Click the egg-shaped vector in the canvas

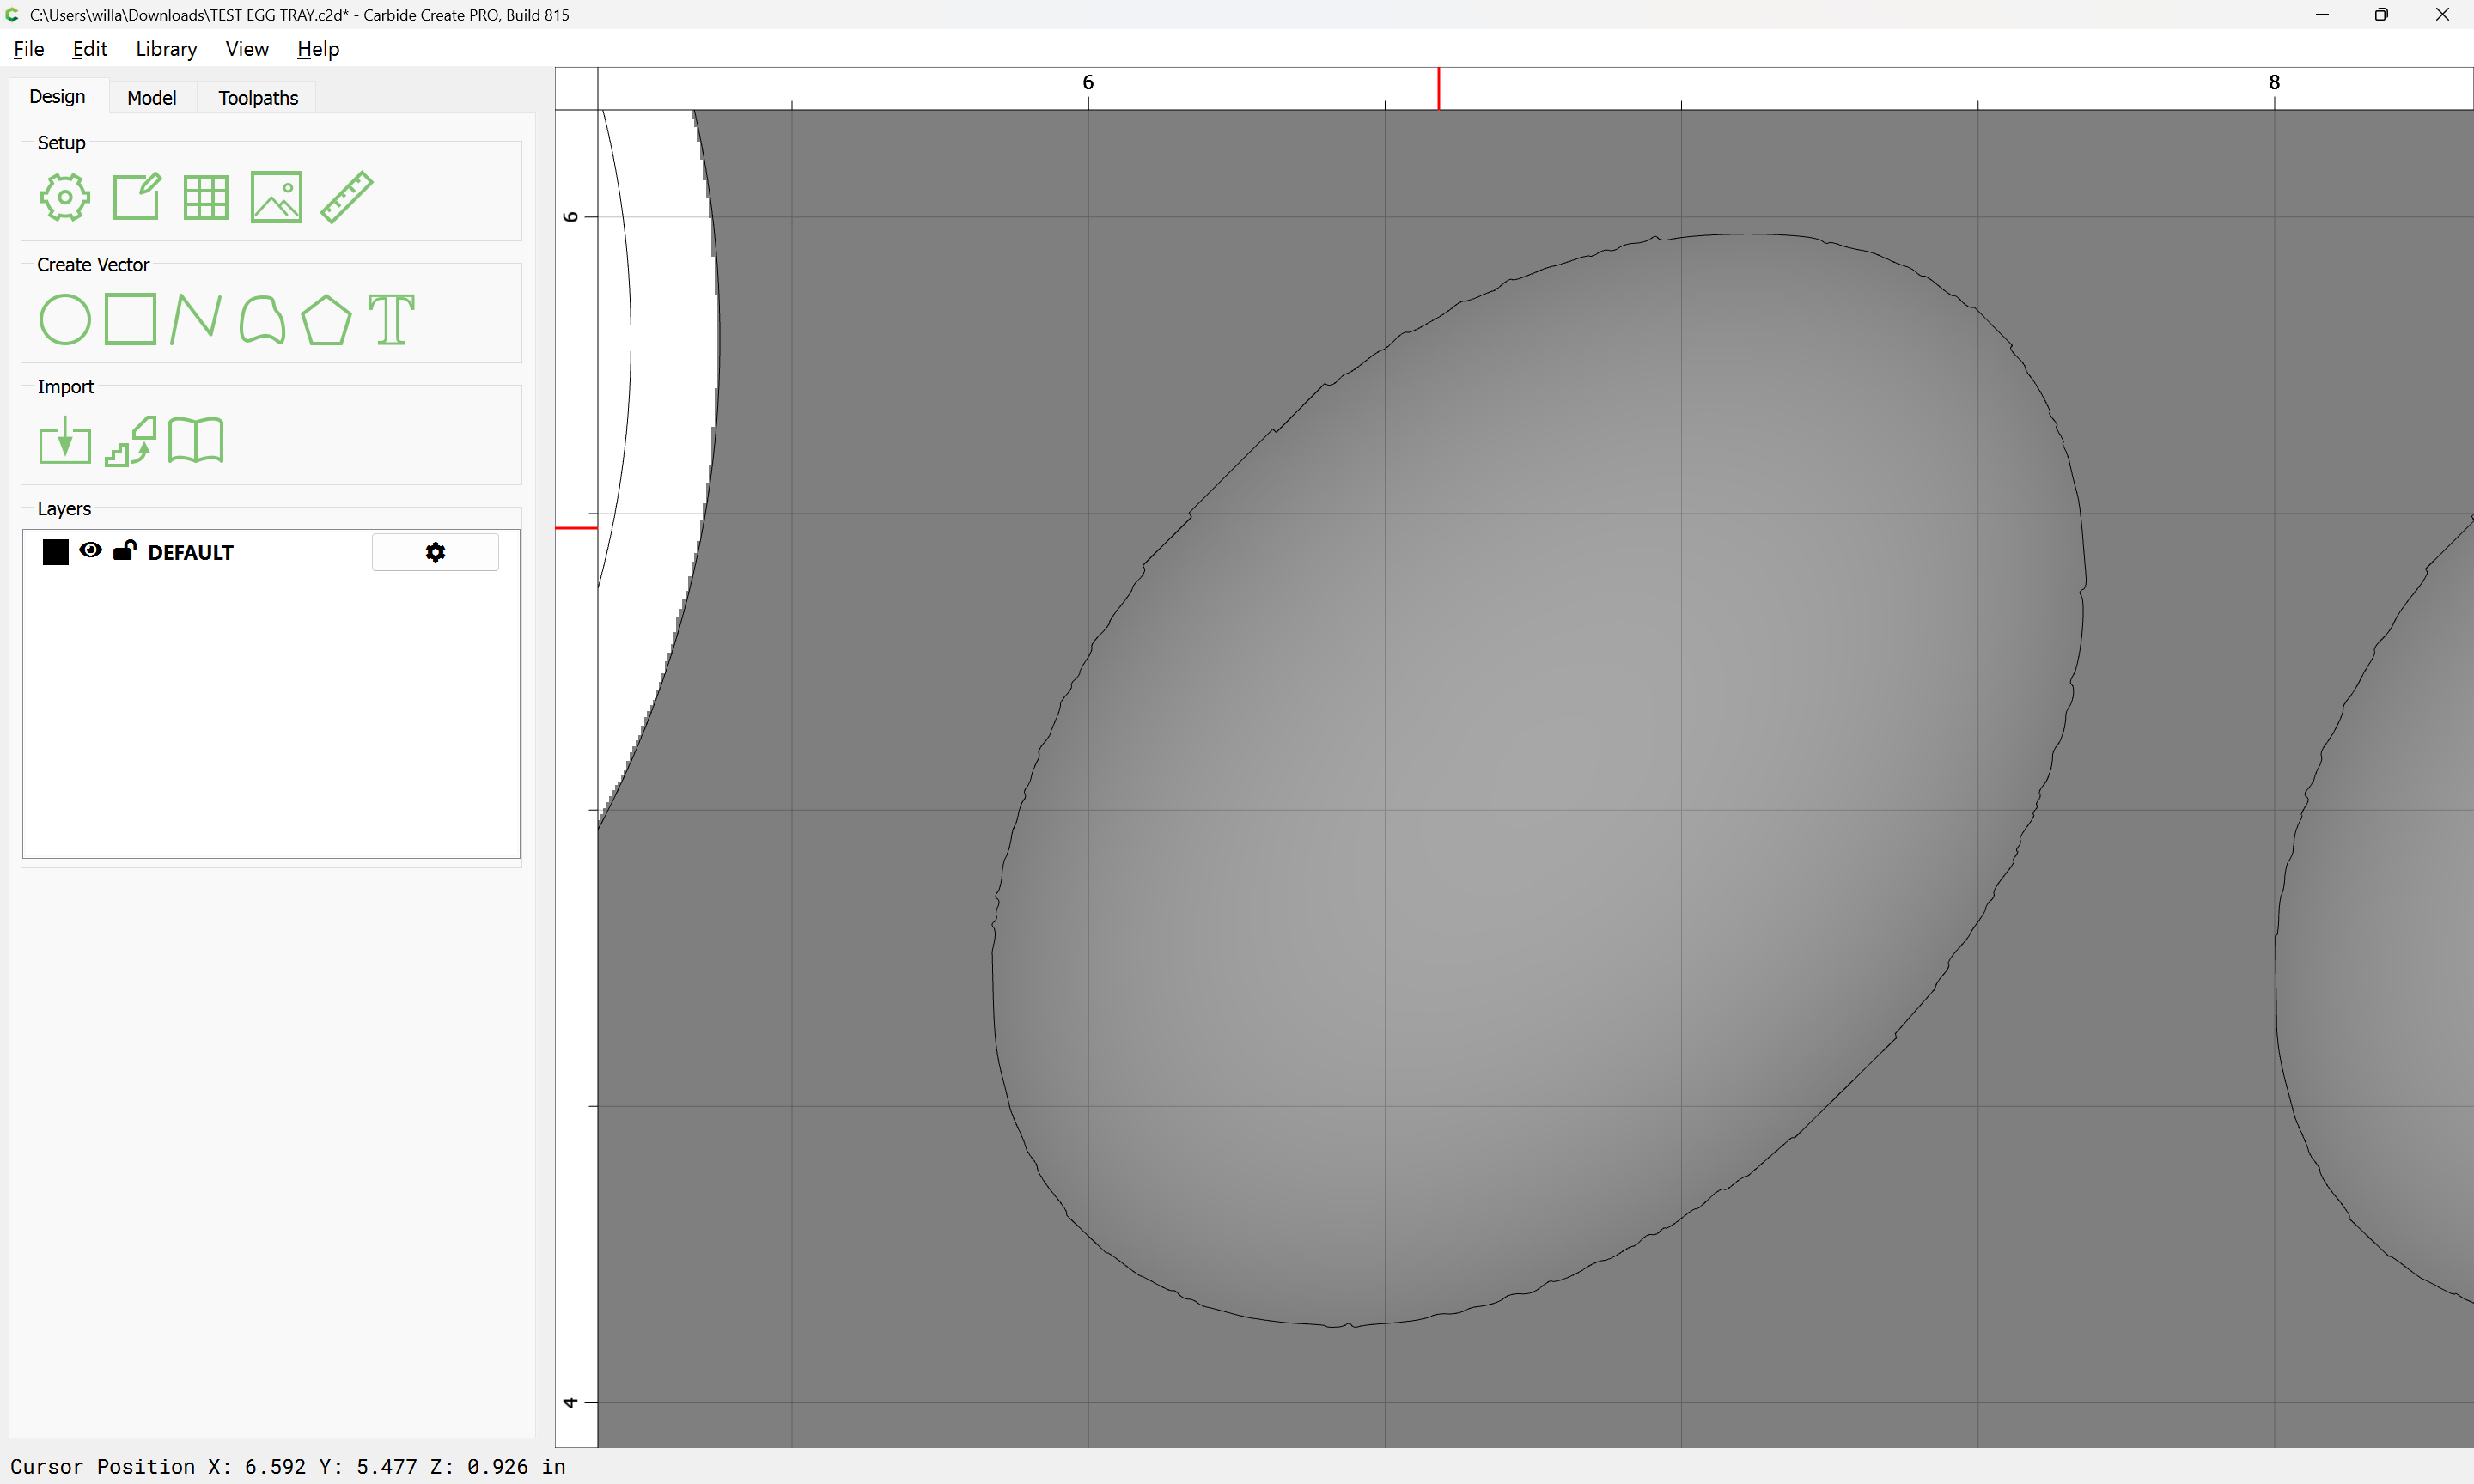click(1540, 780)
